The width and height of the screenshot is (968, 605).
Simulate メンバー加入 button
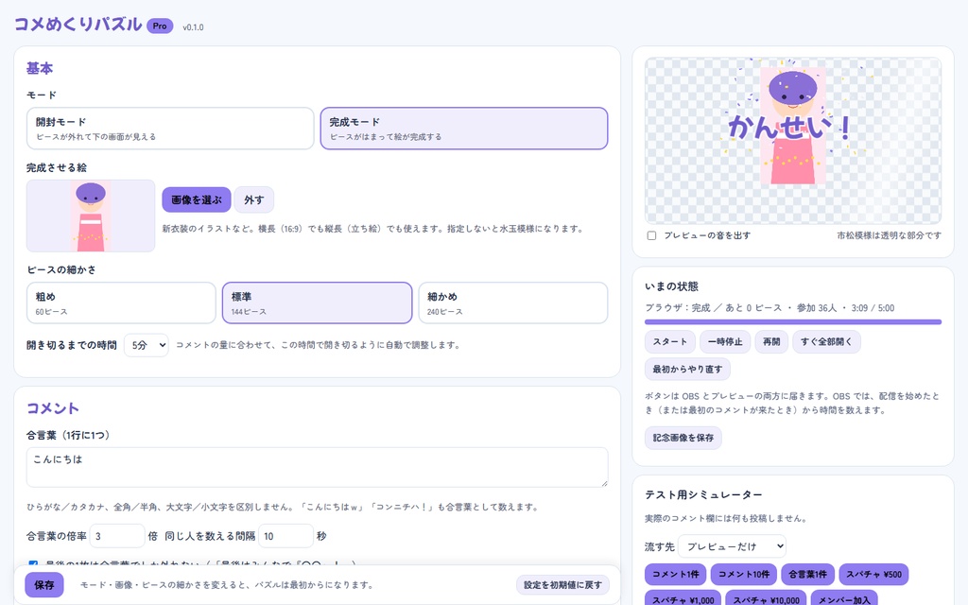[844, 598]
